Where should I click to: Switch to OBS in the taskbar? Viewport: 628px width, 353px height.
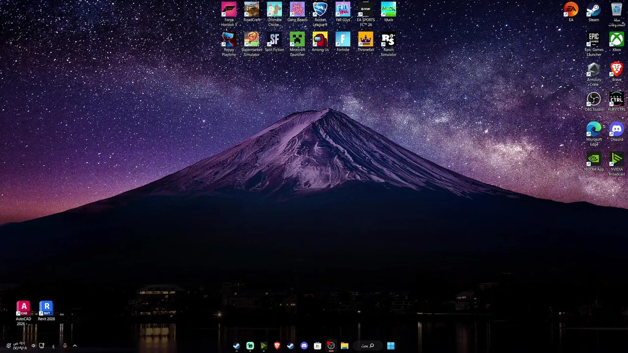point(331,346)
